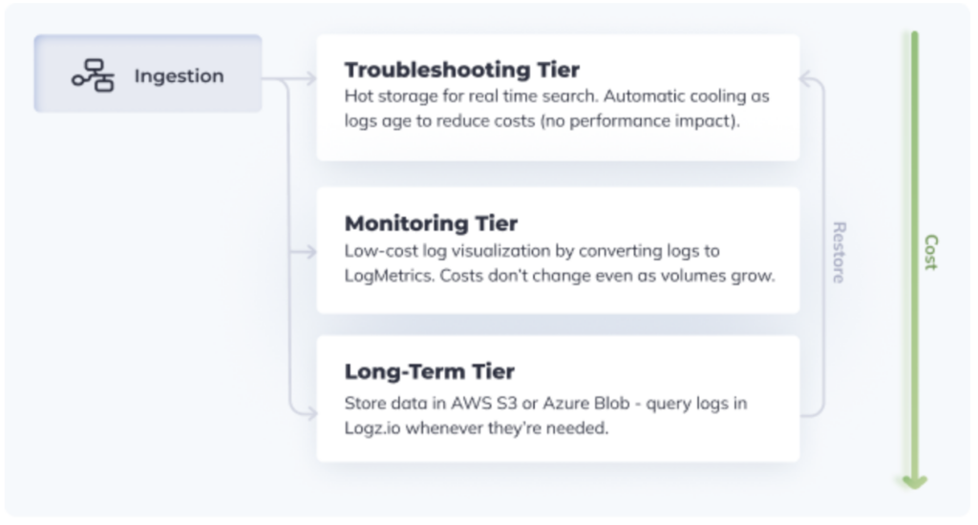Click the vertical Restore label
This screenshot has width=978, height=525.
coord(839,252)
